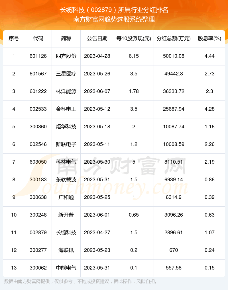
Task: Click stock code 002546
Action: coord(38,144)
